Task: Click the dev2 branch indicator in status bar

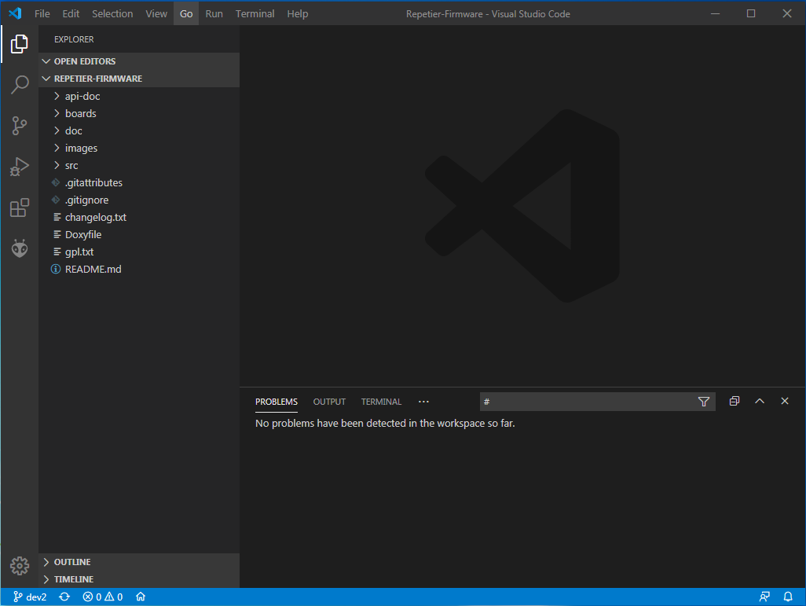Action: pos(30,597)
